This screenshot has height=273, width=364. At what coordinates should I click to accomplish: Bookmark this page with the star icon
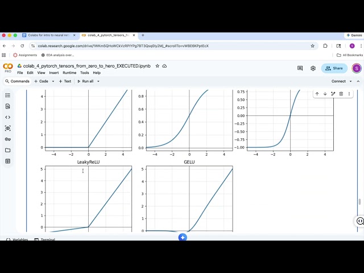click(312, 46)
